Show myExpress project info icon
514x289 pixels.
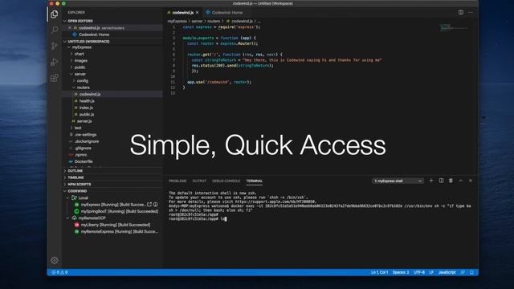pos(155,205)
